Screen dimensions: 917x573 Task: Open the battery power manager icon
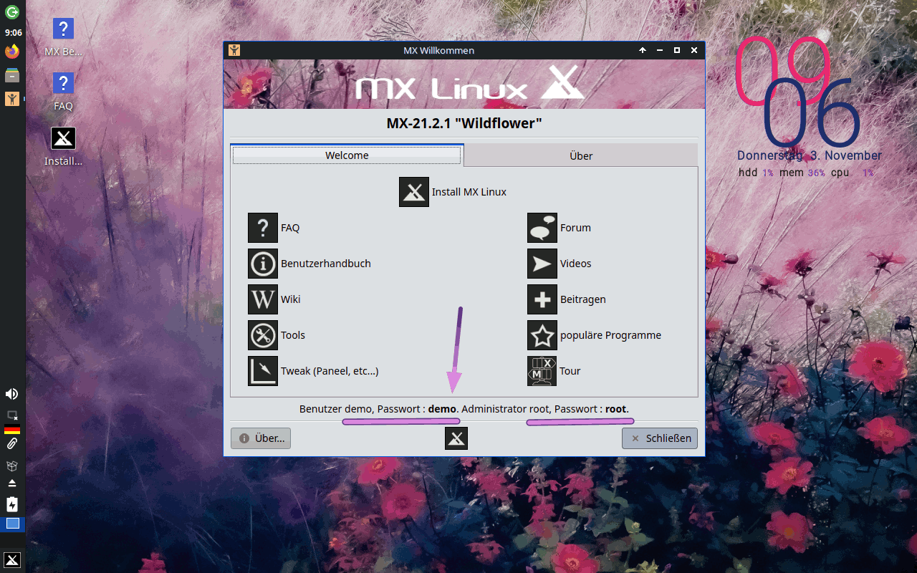pos(12,504)
